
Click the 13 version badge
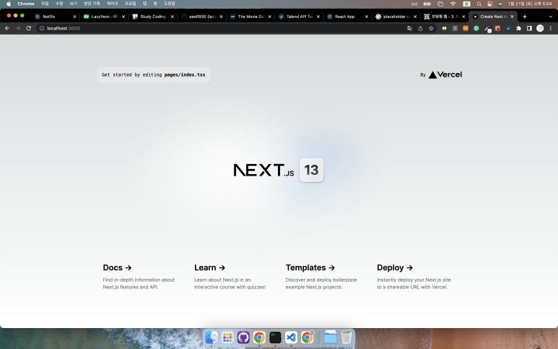pyautogui.click(x=311, y=170)
